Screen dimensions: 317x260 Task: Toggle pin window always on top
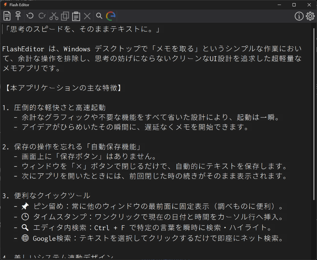pos(18,16)
